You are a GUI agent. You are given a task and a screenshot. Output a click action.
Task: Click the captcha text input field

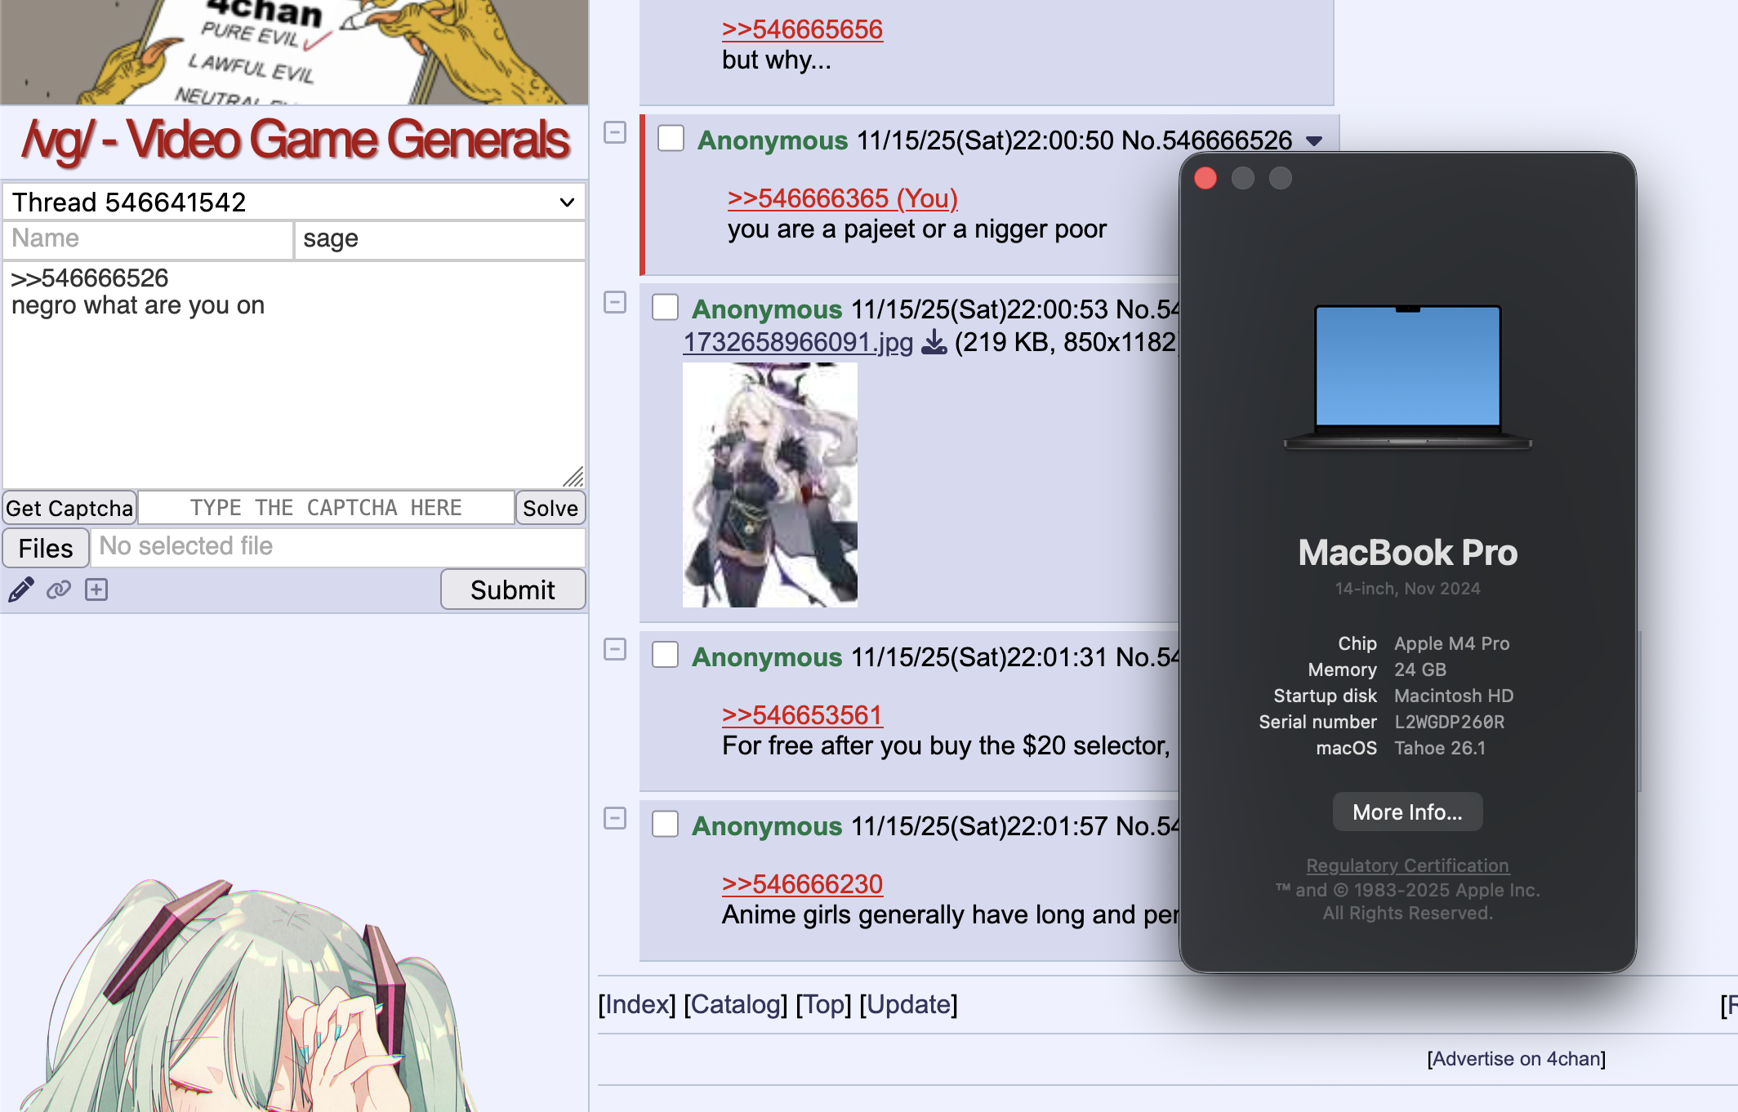point(326,508)
